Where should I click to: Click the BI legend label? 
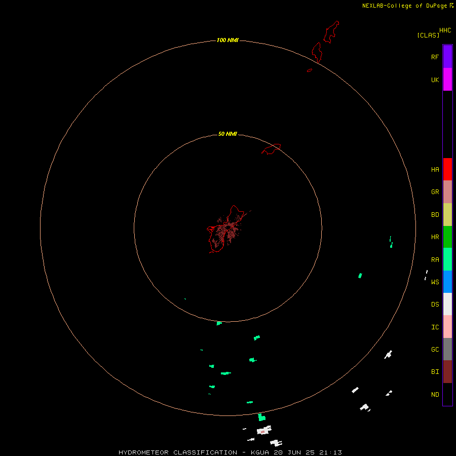435,372
